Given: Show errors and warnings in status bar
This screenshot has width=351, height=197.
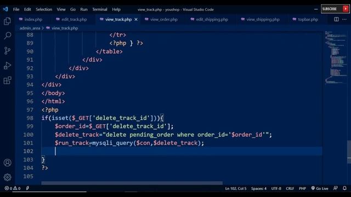Looking at the screenshot, I should pyautogui.click(x=13, y=188).
